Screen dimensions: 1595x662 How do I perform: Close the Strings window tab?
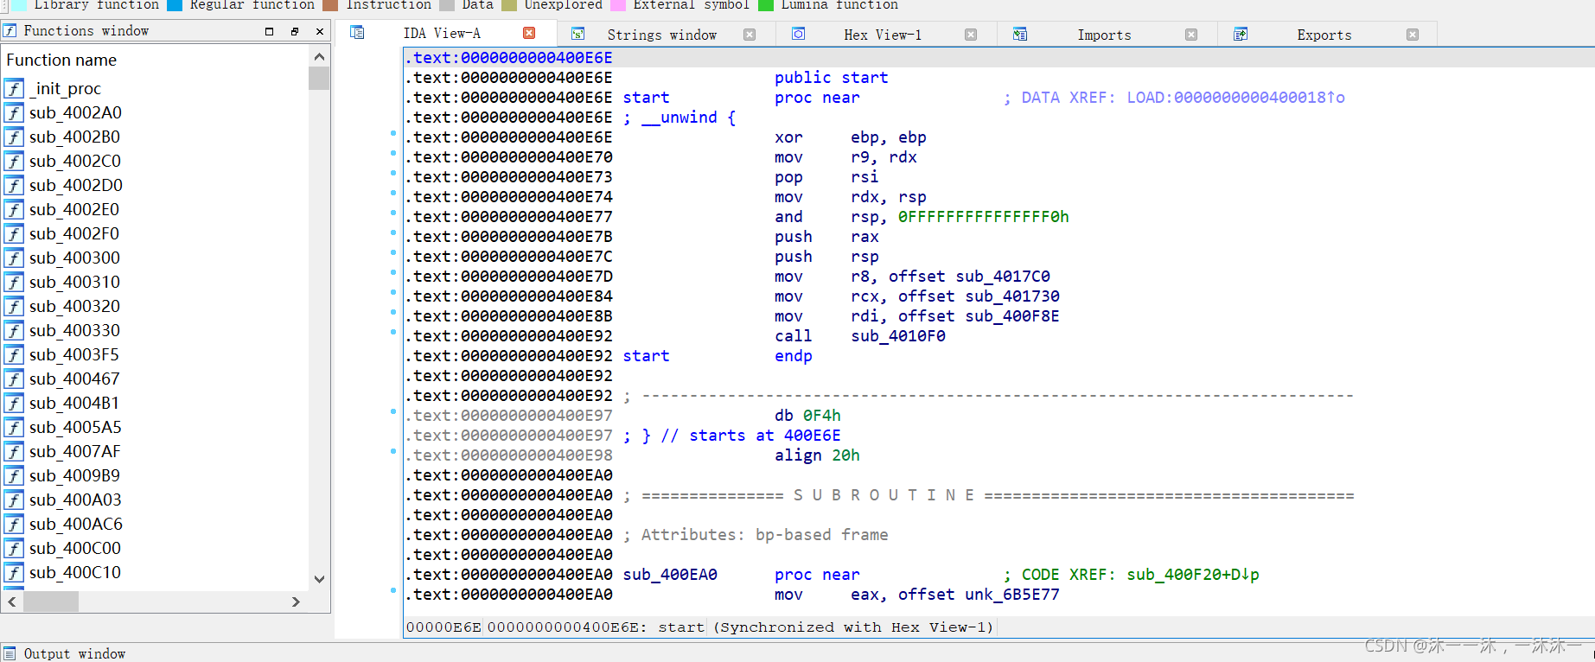point(750,35)
